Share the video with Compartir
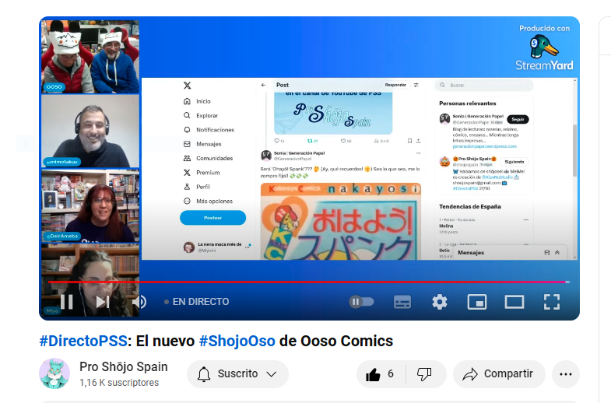The width and height of the screenshot is (611, 403). pyautogui.click(x=499, y=373)
